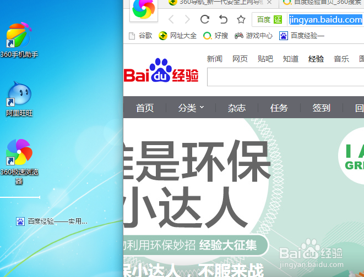Viewport: 364px width, 277px height.
Task: Click the 音乐 link above search box
Action: click(x=341, y=59)
